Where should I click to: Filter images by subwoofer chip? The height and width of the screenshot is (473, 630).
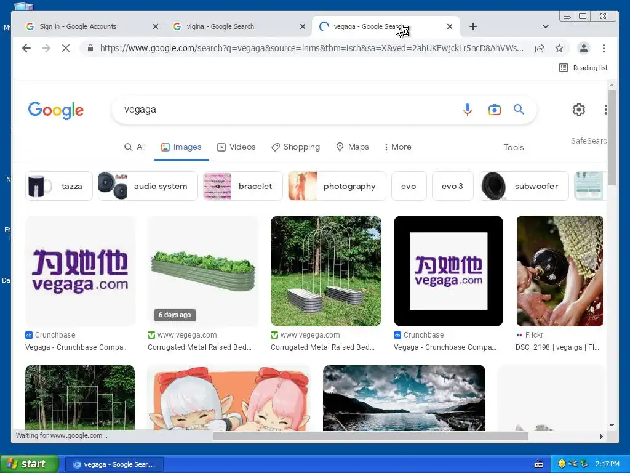tap(524, 186)
